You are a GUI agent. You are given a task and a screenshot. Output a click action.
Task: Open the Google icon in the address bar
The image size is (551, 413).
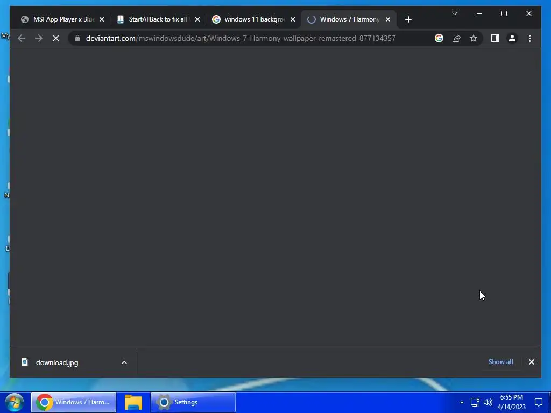439,38
